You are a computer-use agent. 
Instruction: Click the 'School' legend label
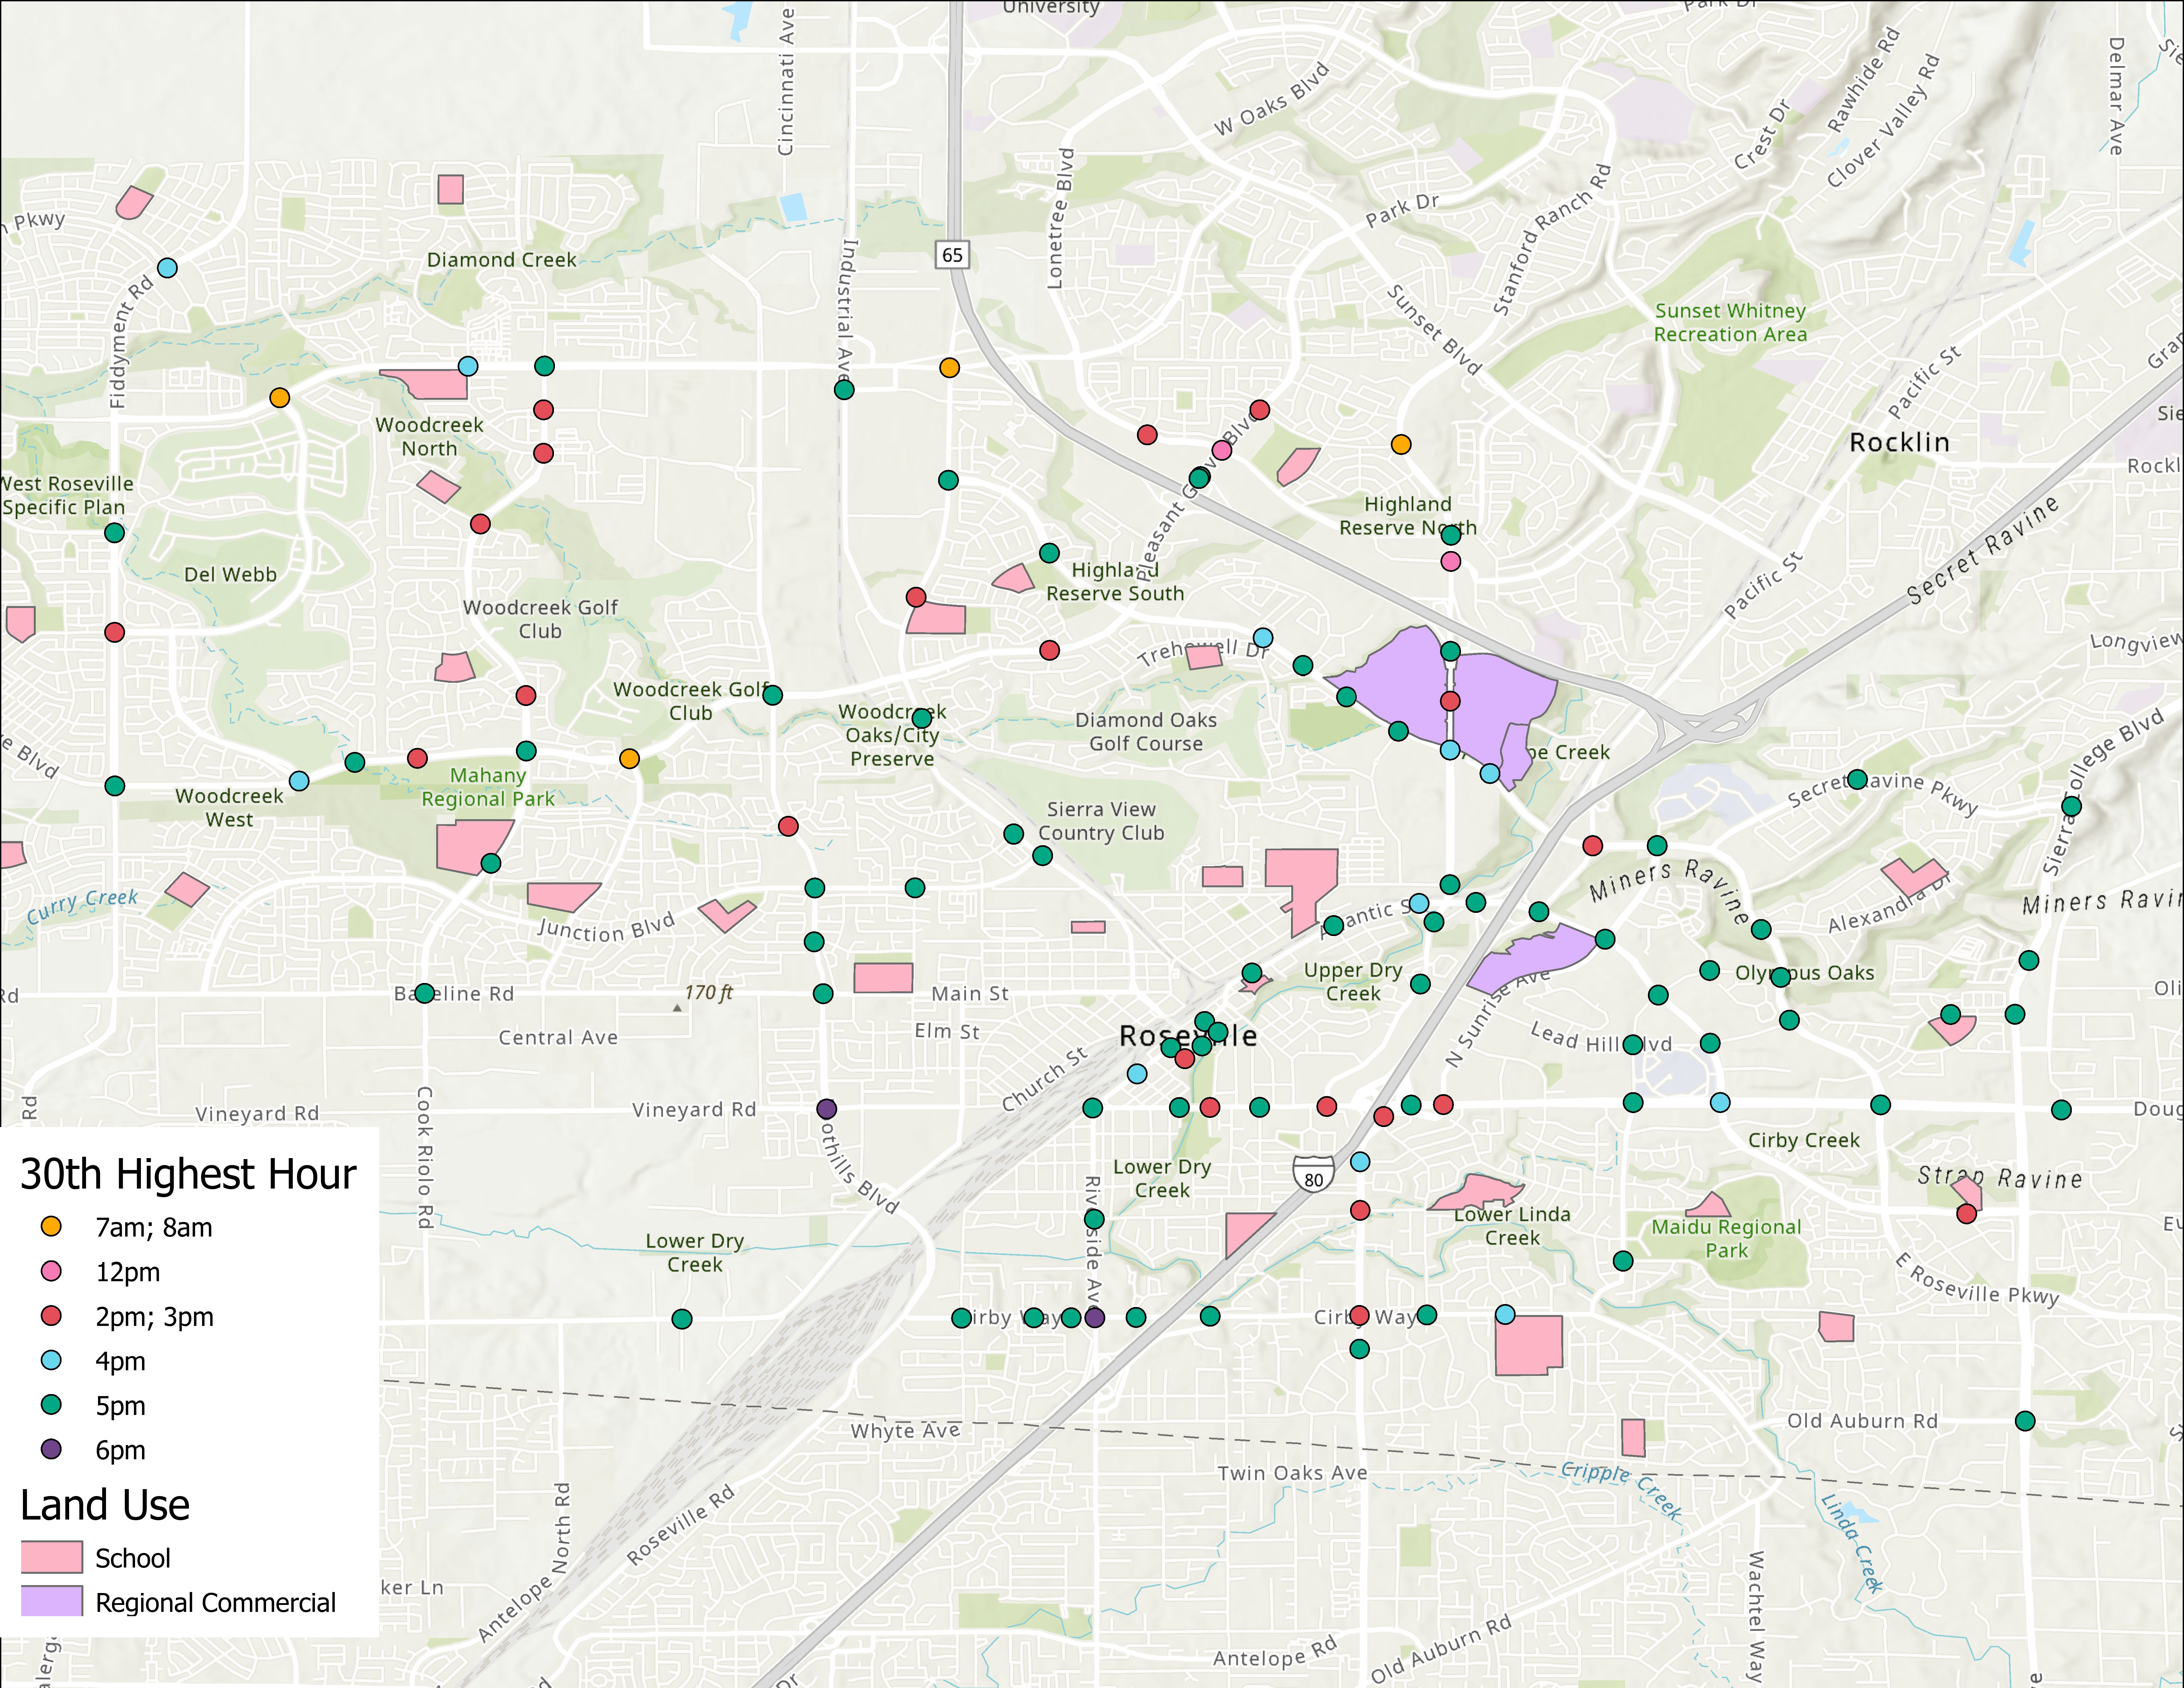pos(133,1558)
